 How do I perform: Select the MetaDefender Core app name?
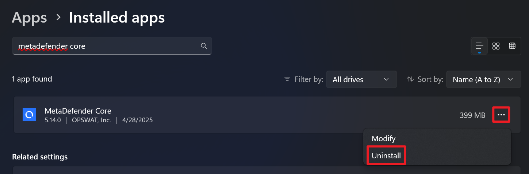coord(78,111)
